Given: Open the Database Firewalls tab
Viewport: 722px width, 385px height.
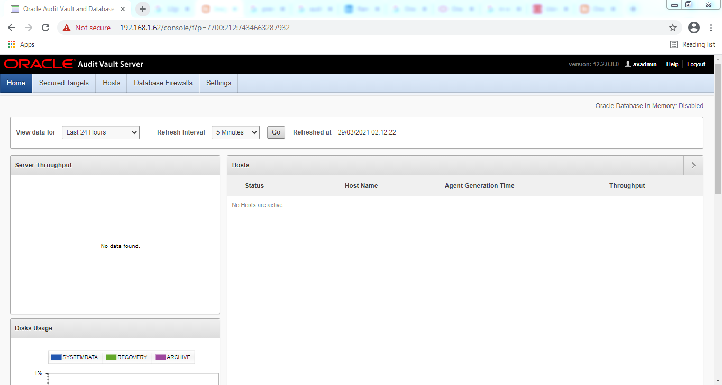Looking at the screenshot, I should 163,83.
